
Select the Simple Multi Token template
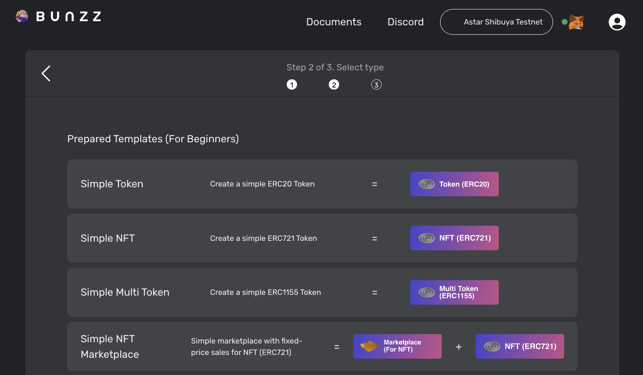(125, 292)
